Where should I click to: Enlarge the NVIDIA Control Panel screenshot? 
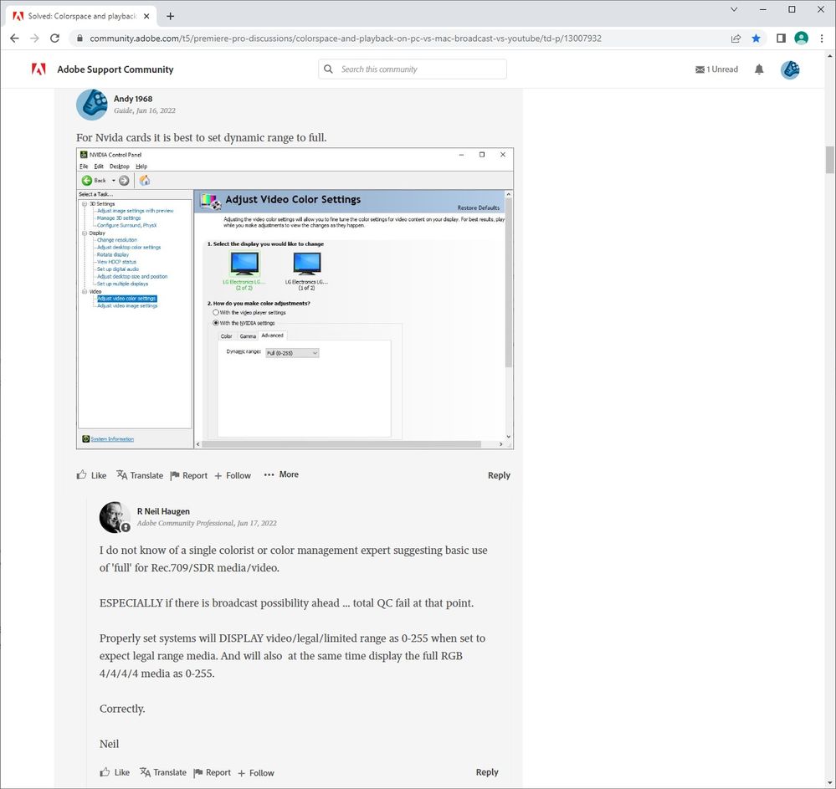point(295,299)
